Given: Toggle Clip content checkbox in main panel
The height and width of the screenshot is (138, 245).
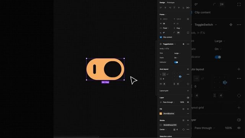Looking at the screenshot, I should pyautogui.click(x=161, y=37).
